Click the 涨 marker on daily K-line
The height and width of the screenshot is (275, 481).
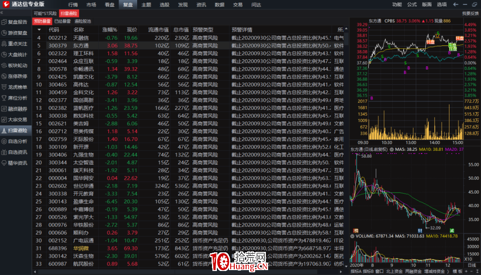355,231
